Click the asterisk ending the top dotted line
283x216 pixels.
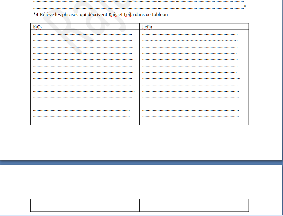pos(245,7)
